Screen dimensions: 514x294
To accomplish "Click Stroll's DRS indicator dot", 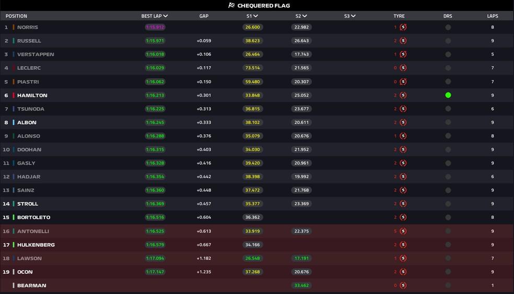I will click(448, 204).
